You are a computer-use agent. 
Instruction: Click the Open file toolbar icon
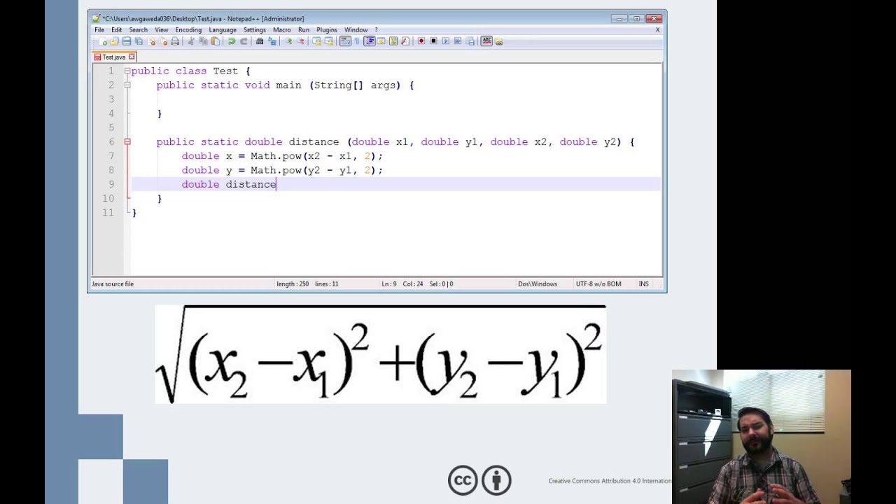pos(115,41)
